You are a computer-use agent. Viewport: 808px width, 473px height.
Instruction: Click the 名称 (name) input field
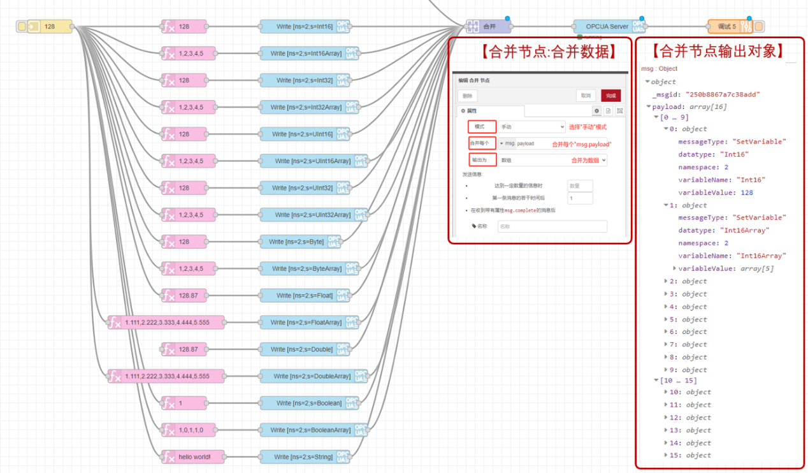click(552, 226)
